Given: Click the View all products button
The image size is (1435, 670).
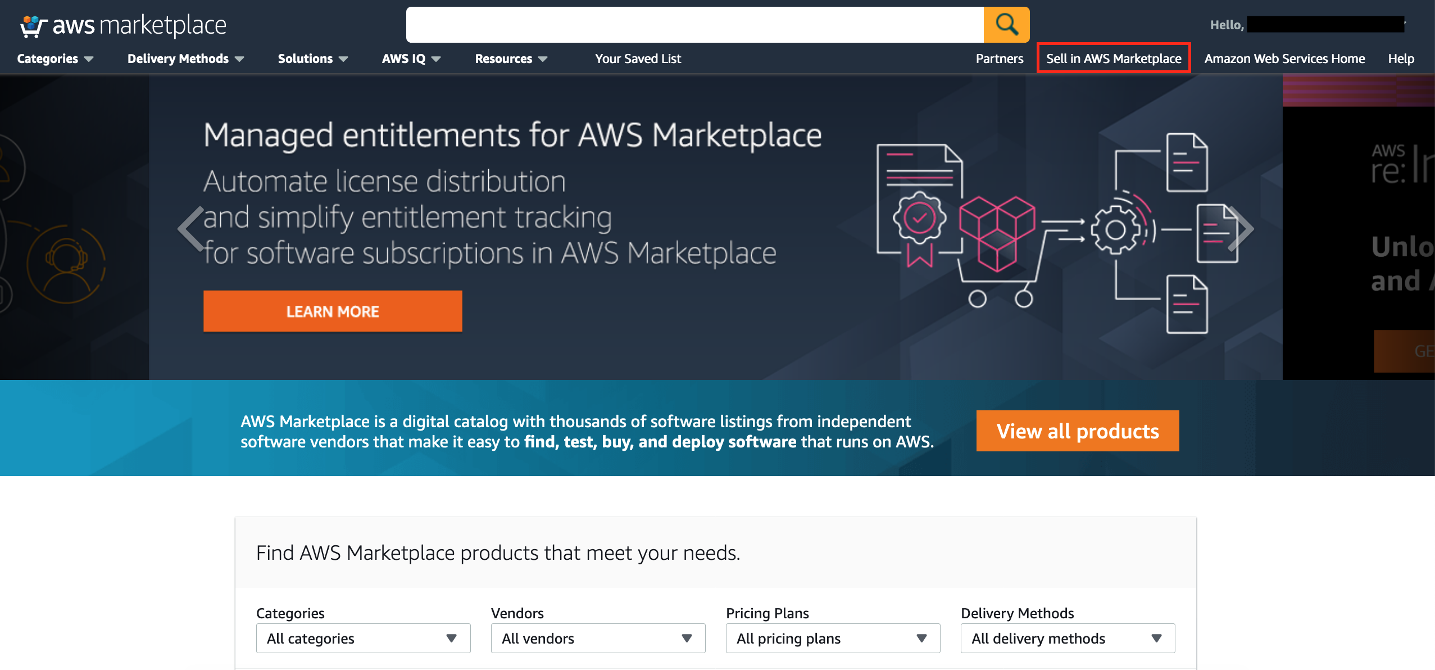Looking at the screenshot, I should (1077, 431).
